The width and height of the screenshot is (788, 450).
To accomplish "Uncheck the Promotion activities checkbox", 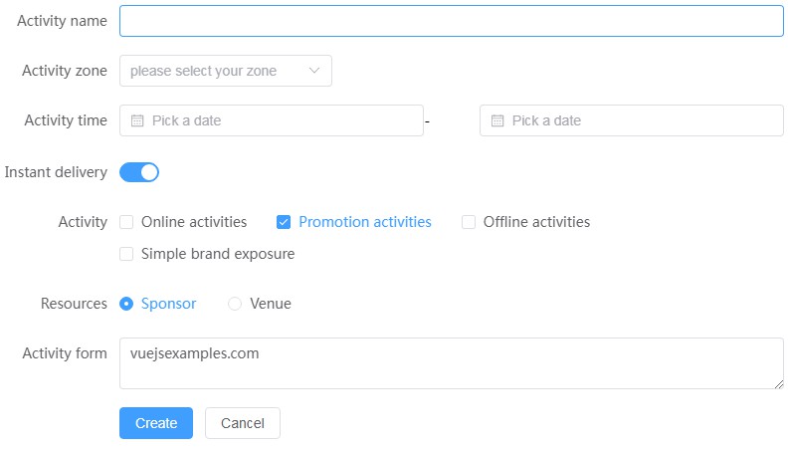I will point(284,222).
